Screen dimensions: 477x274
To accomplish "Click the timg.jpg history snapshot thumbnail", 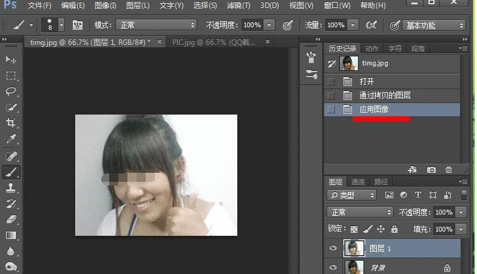I will point(348,63).
